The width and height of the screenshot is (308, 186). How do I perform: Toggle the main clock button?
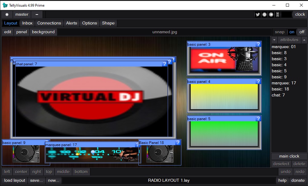click(289, 156)
